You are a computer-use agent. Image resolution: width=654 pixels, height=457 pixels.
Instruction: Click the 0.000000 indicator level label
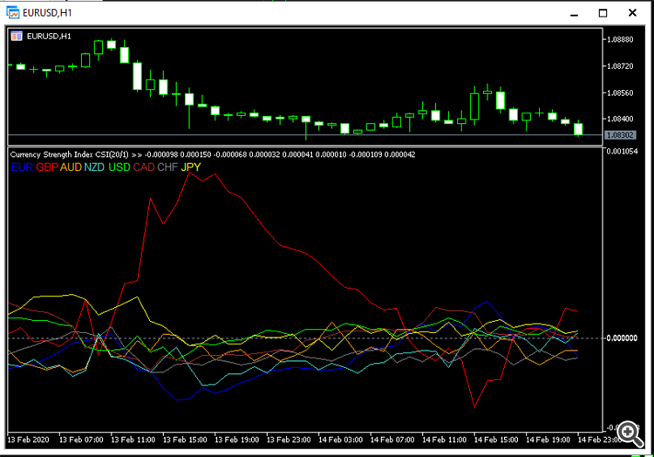point(621,338)
